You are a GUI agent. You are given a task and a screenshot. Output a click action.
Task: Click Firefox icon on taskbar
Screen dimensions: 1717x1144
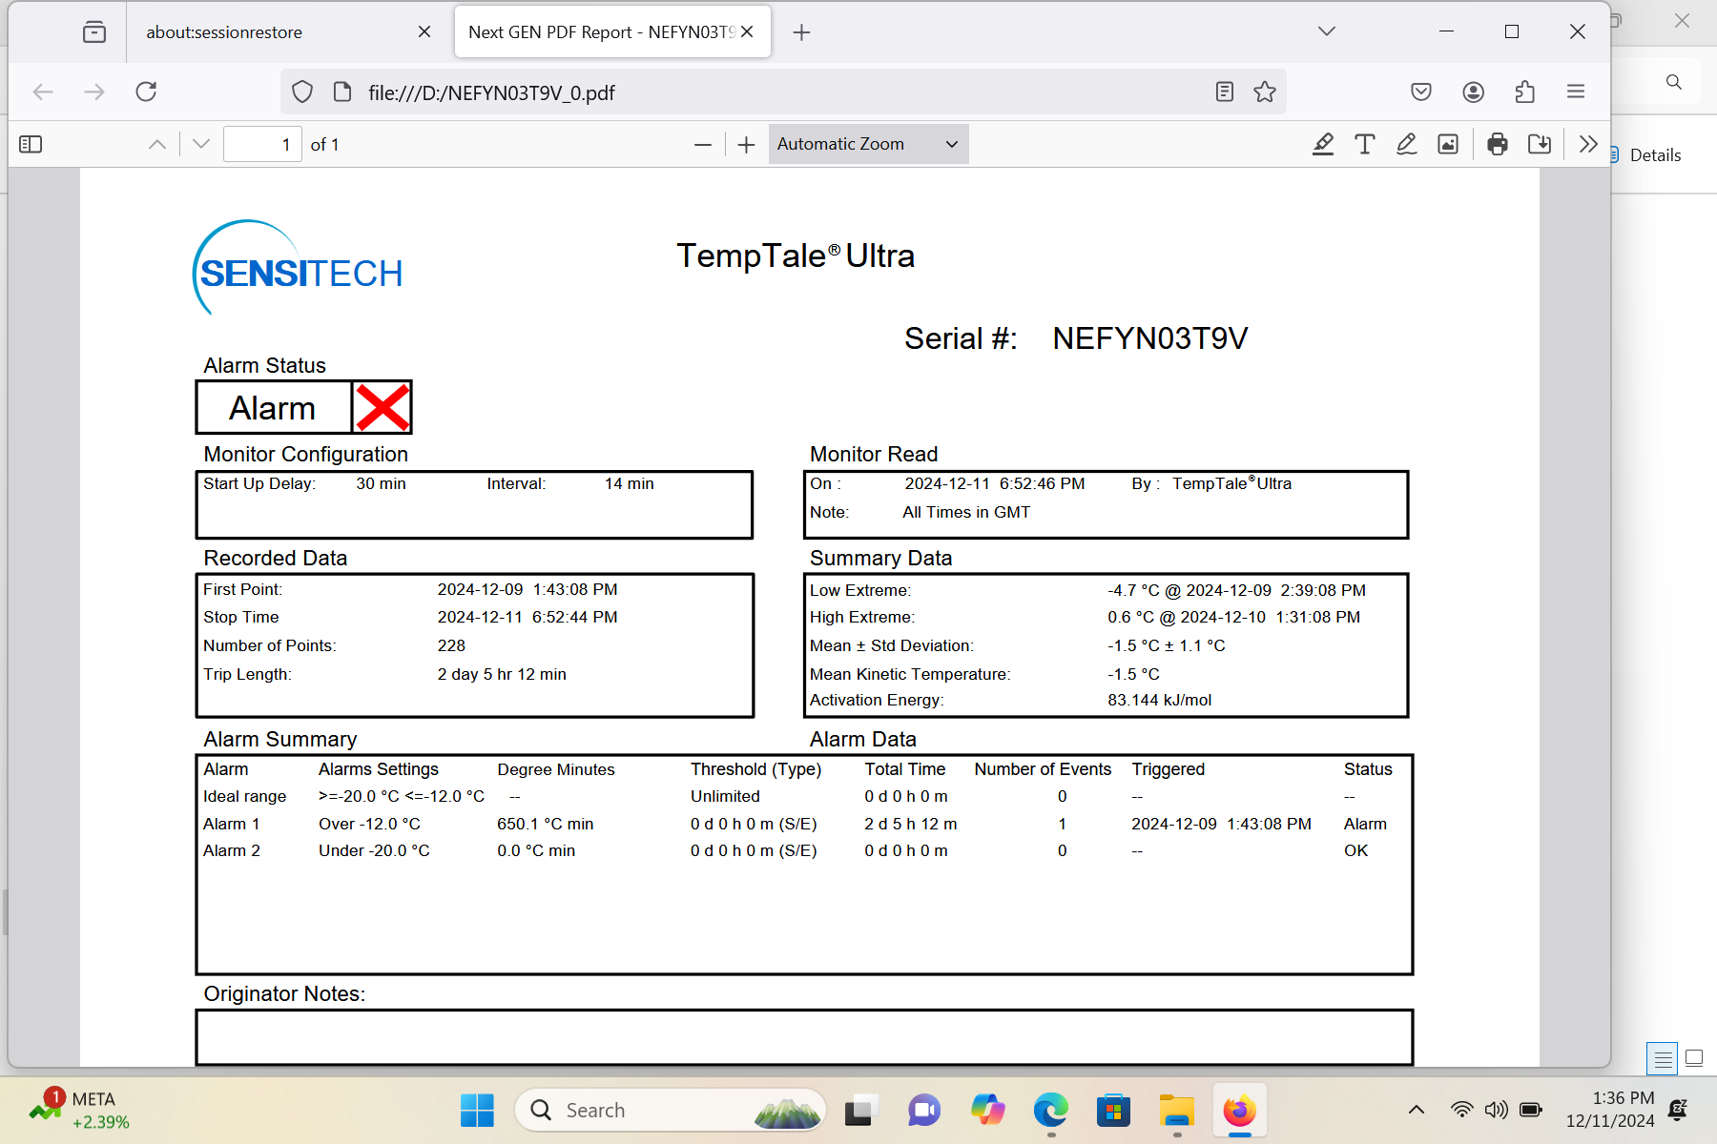[1240, 1111]
